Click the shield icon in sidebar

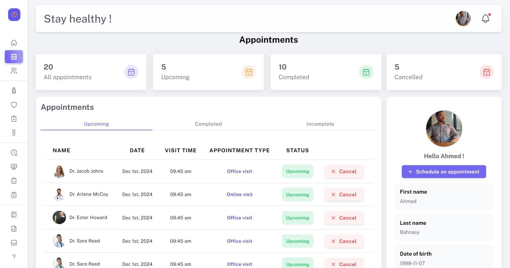[14, 105]
